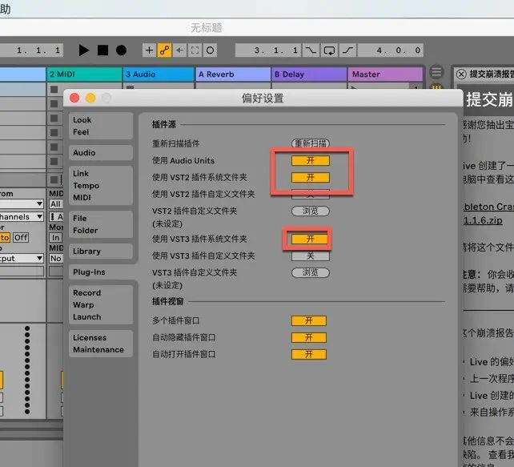Toggle auto-hide plug-in windows switch
Image resolution: width=514 pixels, height=467 pixels.
[309, 337]
